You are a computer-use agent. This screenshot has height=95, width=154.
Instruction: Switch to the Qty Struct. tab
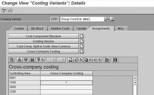(x=37, y=29)
